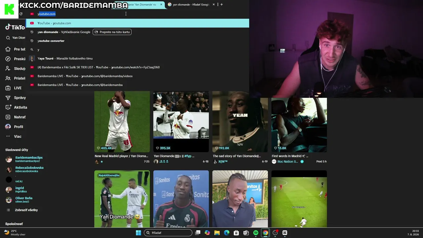Open the thumbnail of man in navy polo
The image size is (423, 238).
pos(240,199)
